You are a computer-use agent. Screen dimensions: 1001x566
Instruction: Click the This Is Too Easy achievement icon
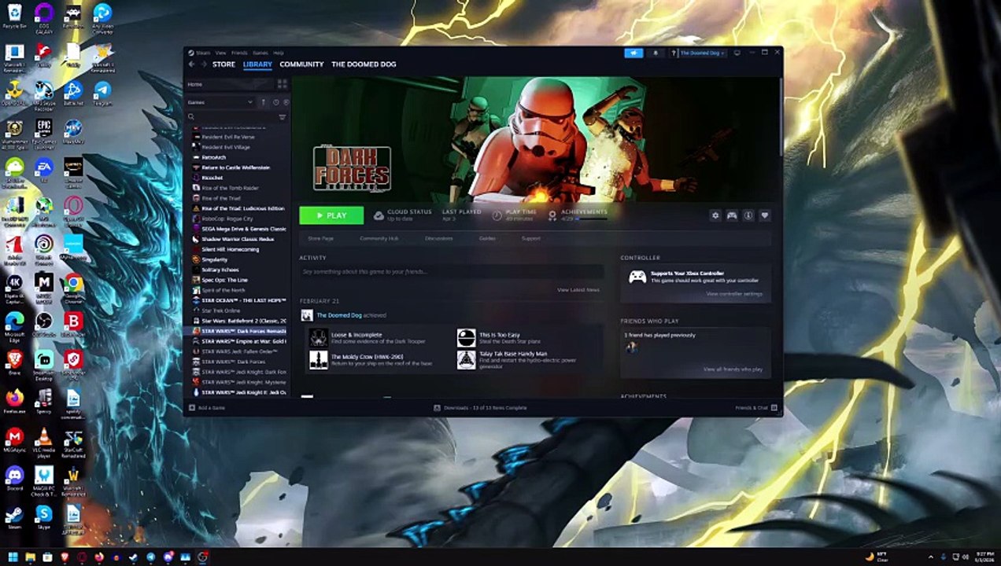467,338
